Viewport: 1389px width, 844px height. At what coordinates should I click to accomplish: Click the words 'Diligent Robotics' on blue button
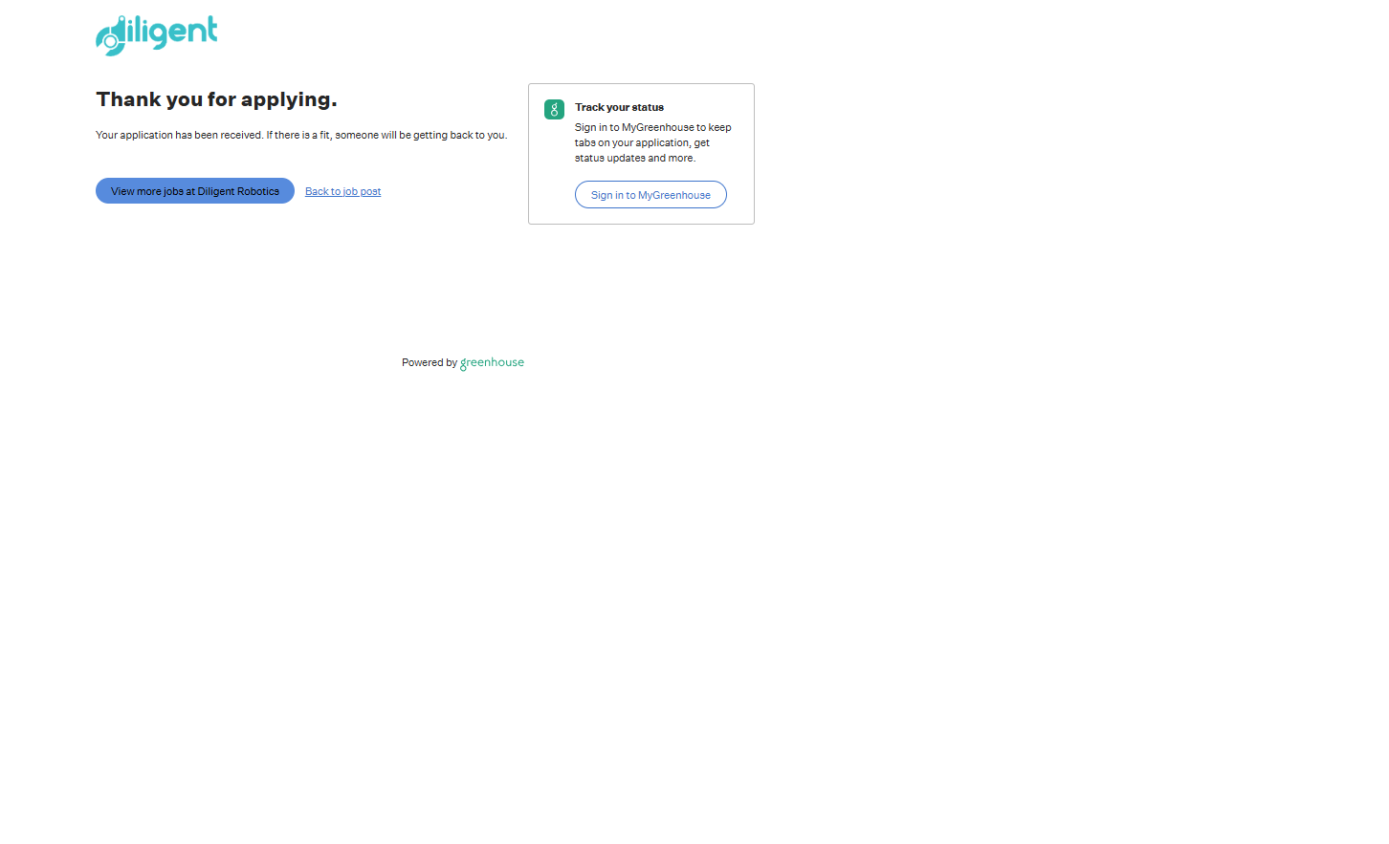tap(238, 192)
